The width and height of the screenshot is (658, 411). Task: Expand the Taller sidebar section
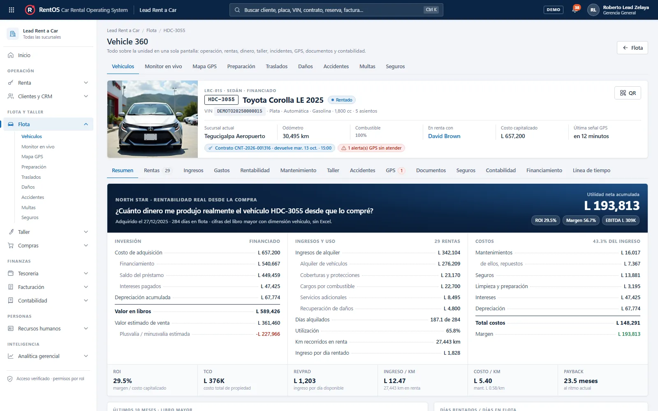(x=49, y=232)
